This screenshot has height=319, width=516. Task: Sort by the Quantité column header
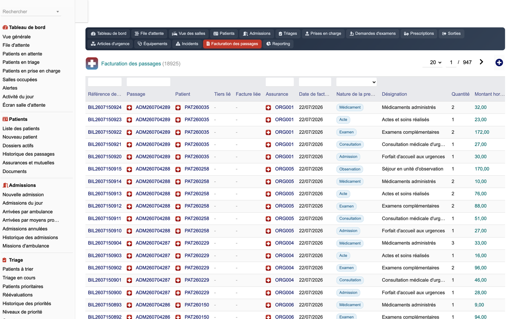pos(460,94)
